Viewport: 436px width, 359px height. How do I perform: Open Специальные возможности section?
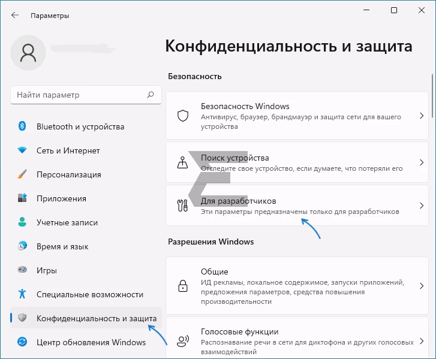click(86, 294)
